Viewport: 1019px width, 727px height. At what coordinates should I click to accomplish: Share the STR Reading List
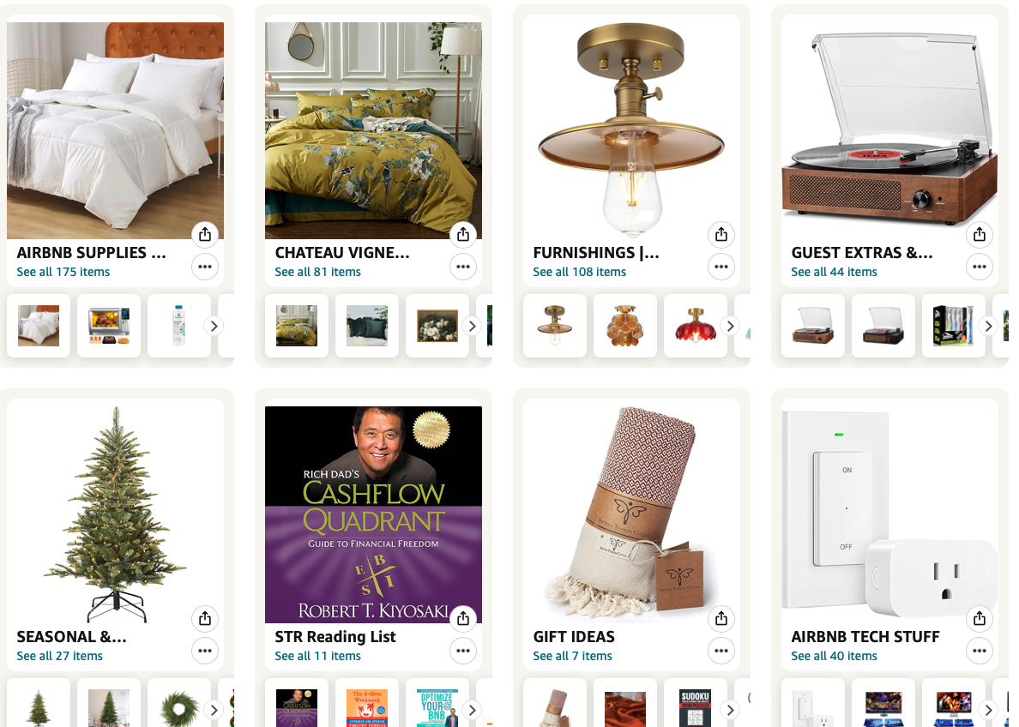462,618
